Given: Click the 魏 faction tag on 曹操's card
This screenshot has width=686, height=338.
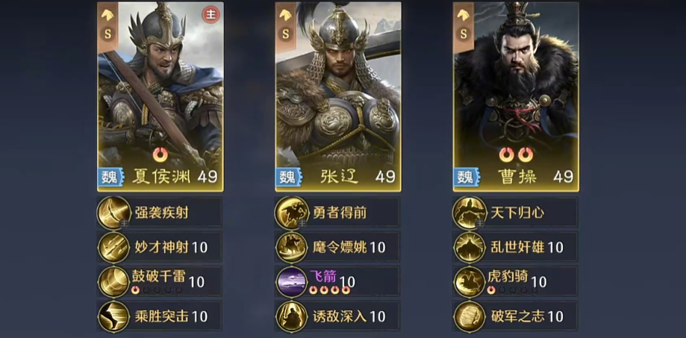Looking at the screenshot, I should 467,177.
